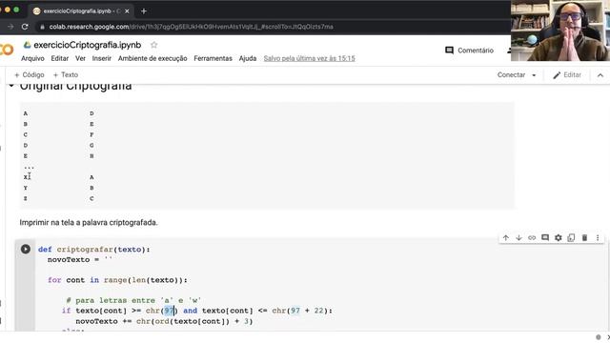The height and width of the screenshot is (343, 610).
Task: Click code line 'novoTexto += chr(ord(texto[cont]) + 3)'
Action: (164, 321)
